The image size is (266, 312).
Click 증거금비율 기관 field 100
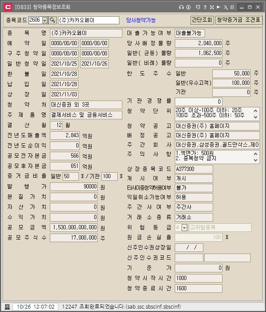pyautogui.click(x=110, y=176)
